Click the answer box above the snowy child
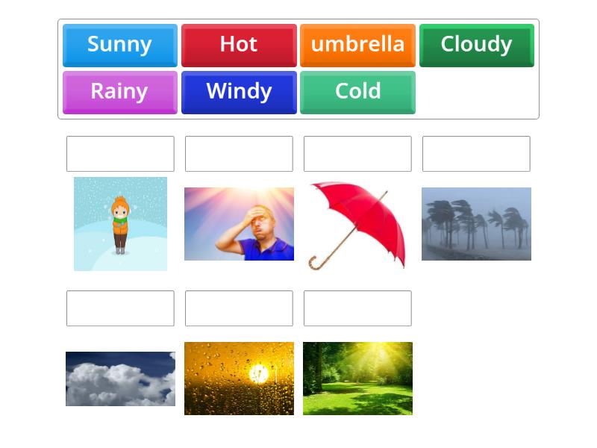The image size is (597, 448). [119, 154]
